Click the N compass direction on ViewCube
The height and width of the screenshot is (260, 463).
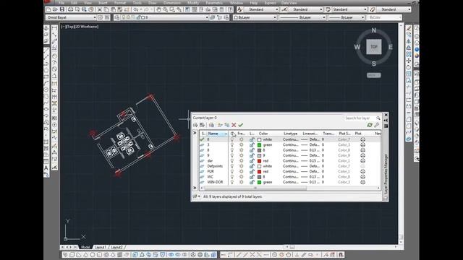coord(374,30)
